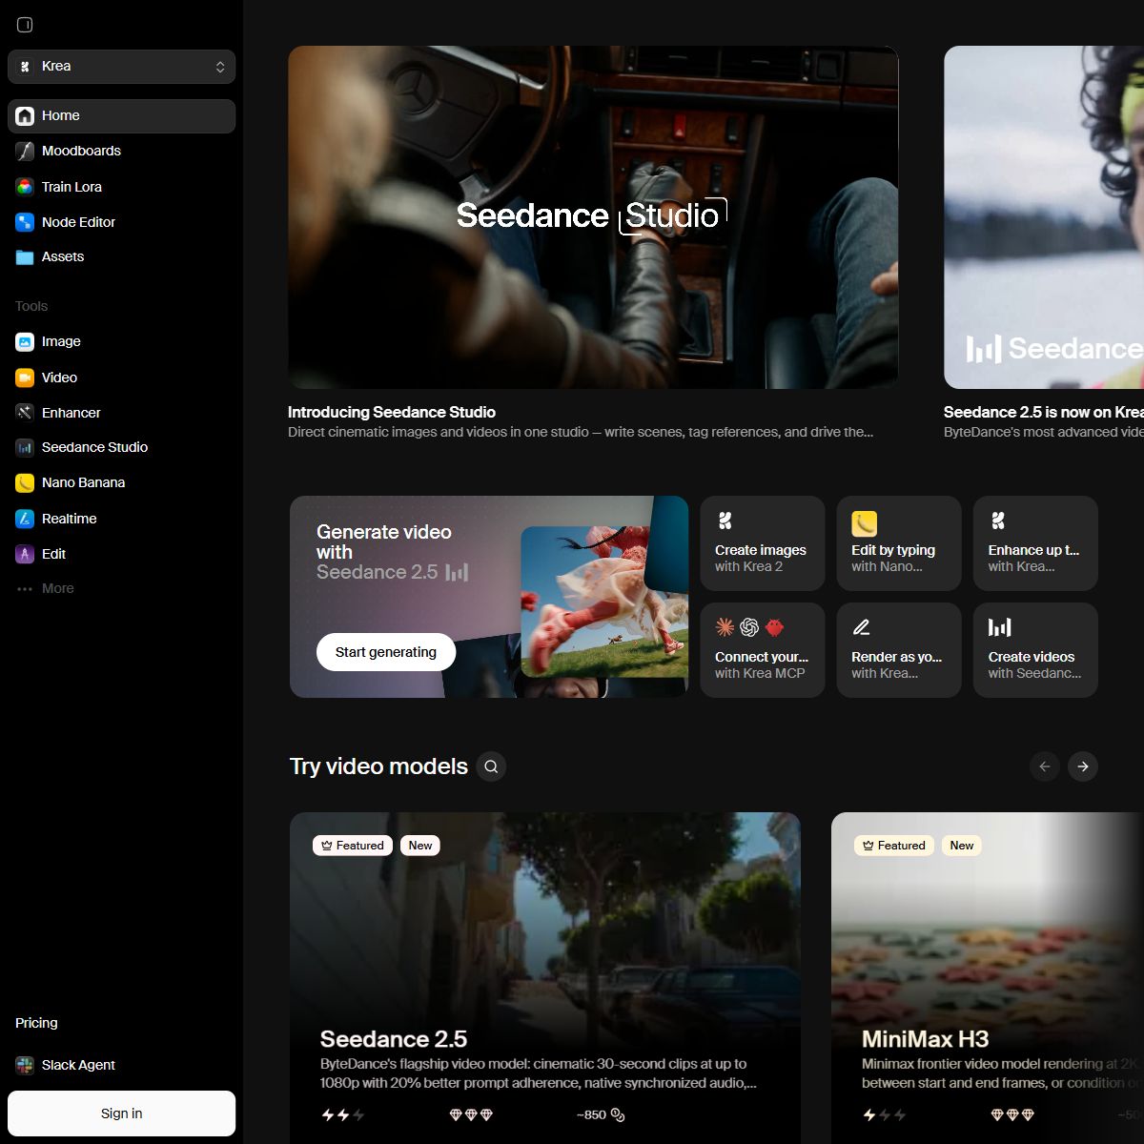Open Render as you card
The width and height of the screenshot is (1144, 1144).
[899, 650]
